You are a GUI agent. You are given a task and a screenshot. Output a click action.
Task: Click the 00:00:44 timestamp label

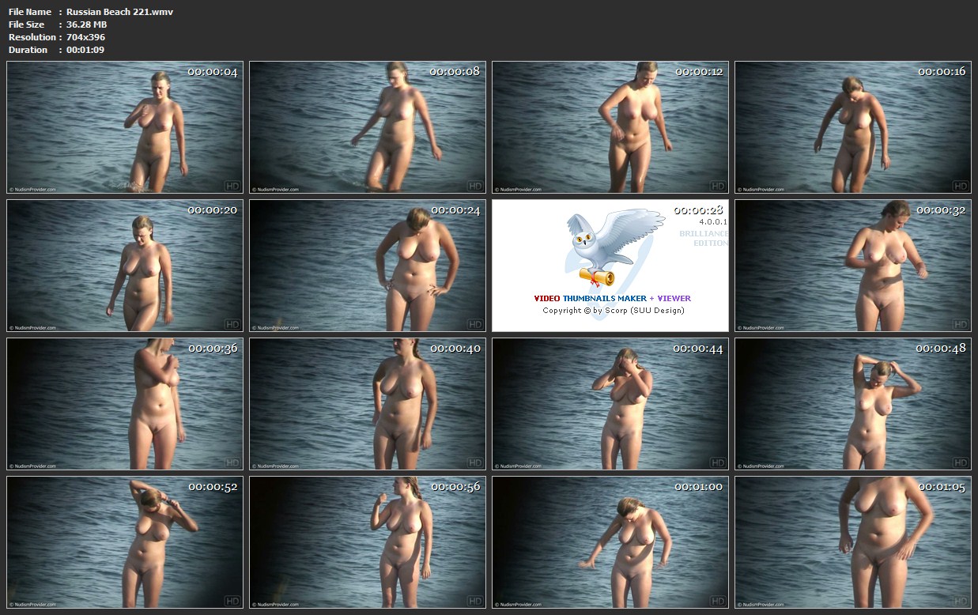697,349
